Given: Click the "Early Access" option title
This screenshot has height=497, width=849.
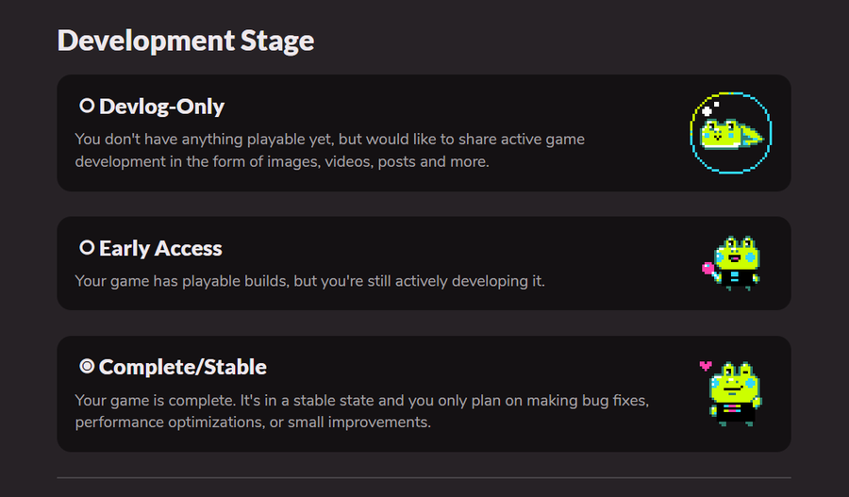Looking at the screenshot, I should point(160,248).
